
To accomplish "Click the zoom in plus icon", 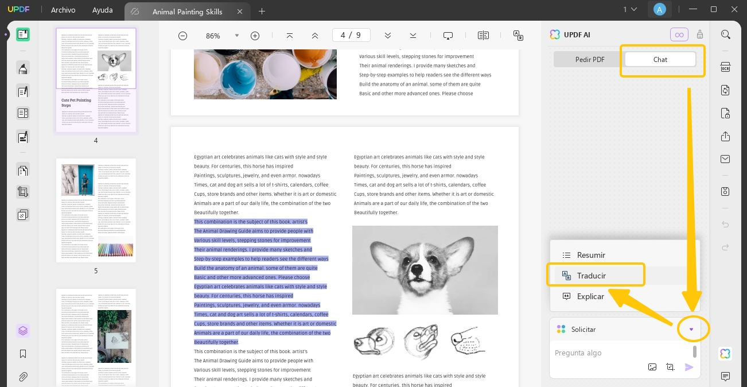I will pyautogui.click(x=255, y=36).
